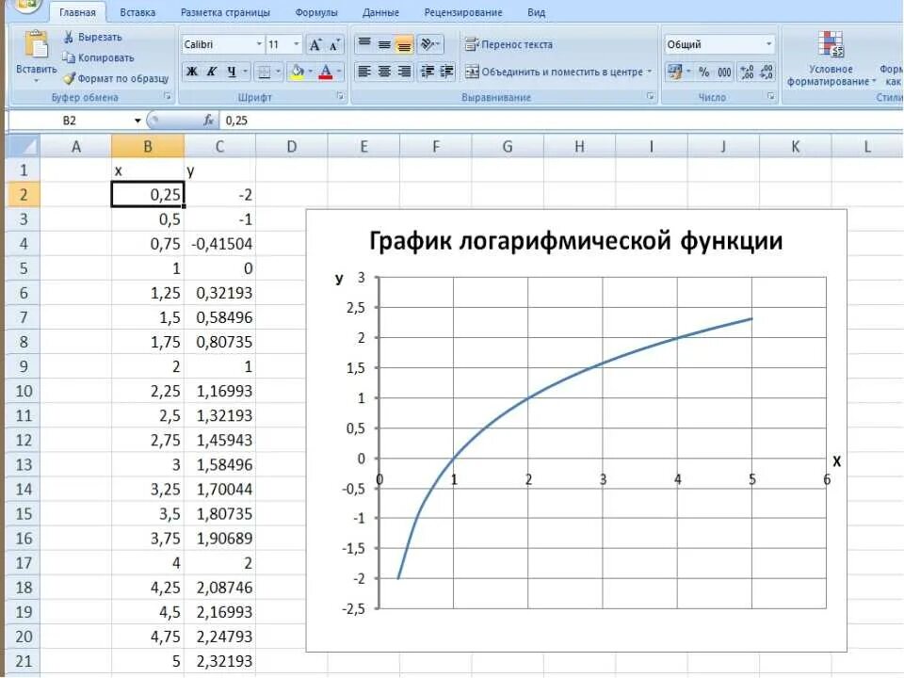Toggle bold Ж formatting

[192, 72]
